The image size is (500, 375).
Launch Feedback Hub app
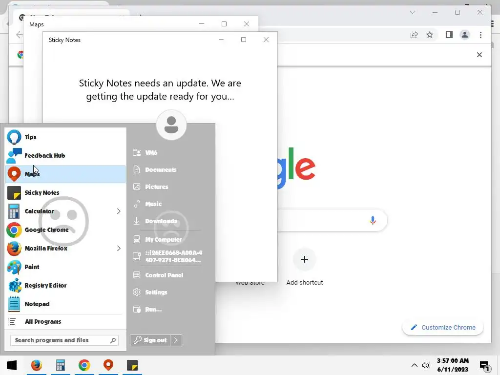(x=65, y=156)
